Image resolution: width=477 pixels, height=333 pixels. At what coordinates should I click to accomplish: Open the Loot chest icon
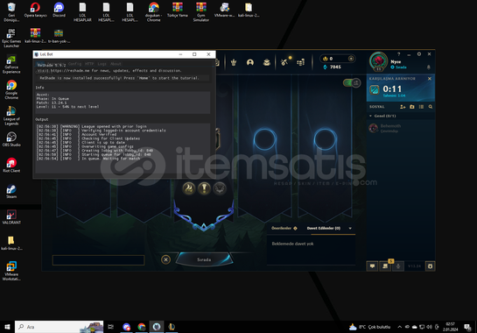(x=267, y=62)
